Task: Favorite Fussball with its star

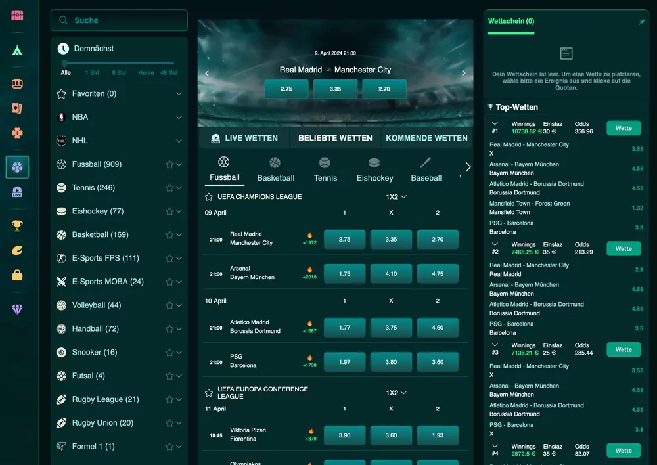Action: 170,164
